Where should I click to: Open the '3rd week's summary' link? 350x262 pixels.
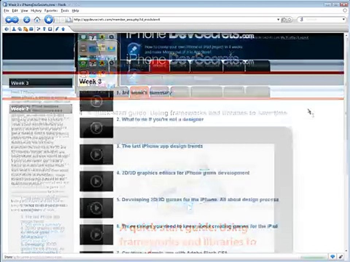point(144,93)
